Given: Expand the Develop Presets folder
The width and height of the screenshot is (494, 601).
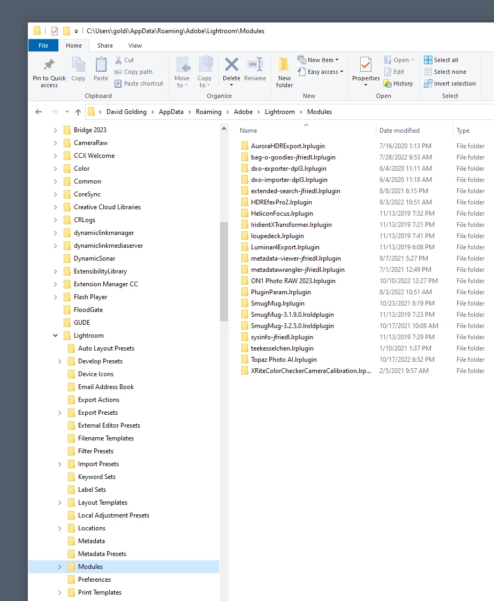Looking at the screenshot, I should pyautogui.click(x=60, y=361).
